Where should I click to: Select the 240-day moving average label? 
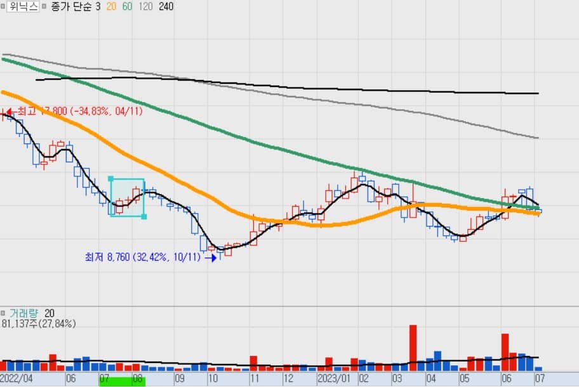(166, 6)
